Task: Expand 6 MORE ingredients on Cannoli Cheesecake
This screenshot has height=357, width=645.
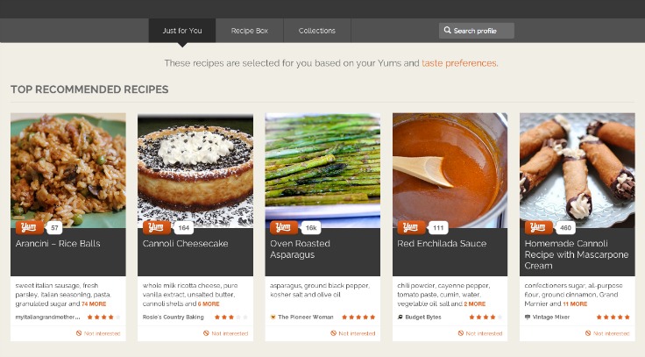Action: tap(209, 303)
